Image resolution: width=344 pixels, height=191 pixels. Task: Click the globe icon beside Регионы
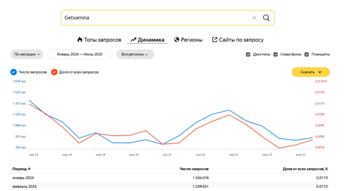177,40
